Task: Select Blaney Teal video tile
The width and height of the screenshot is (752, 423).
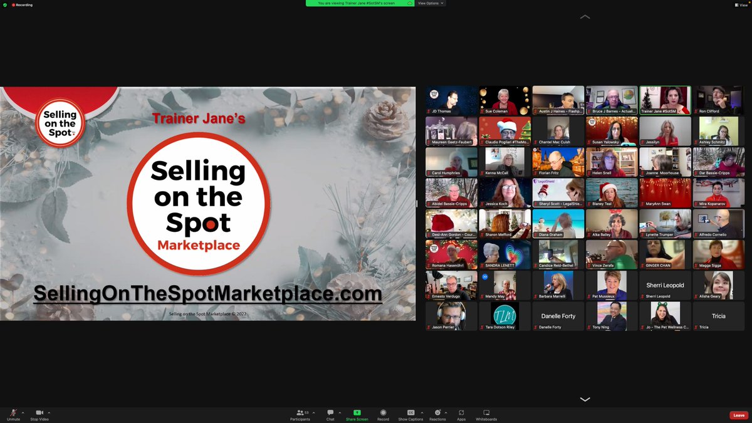Action: pos(612,193)
